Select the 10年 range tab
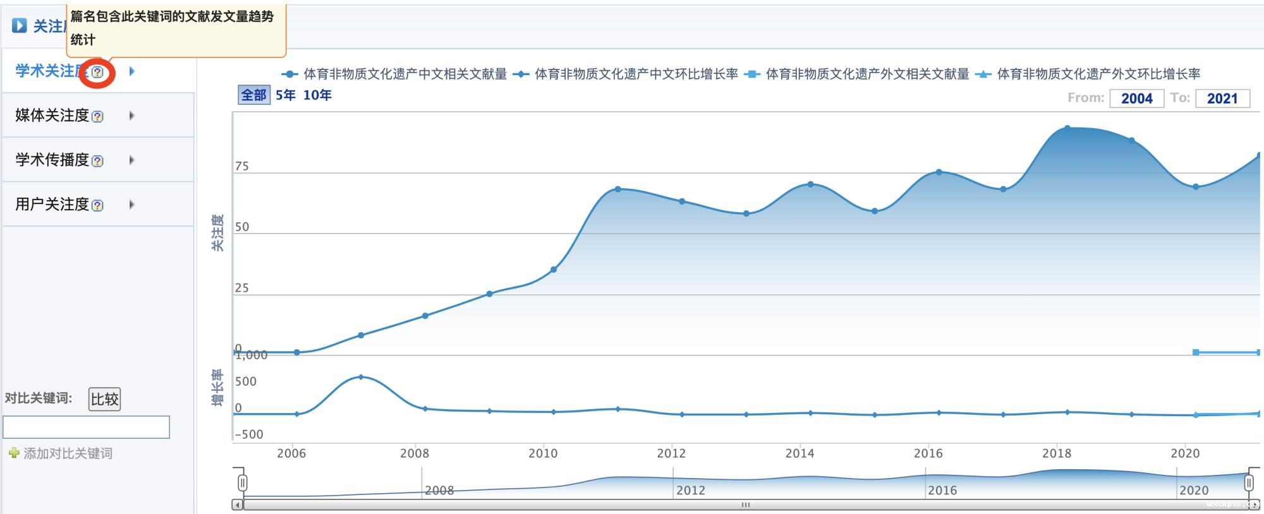 [317, 95]
